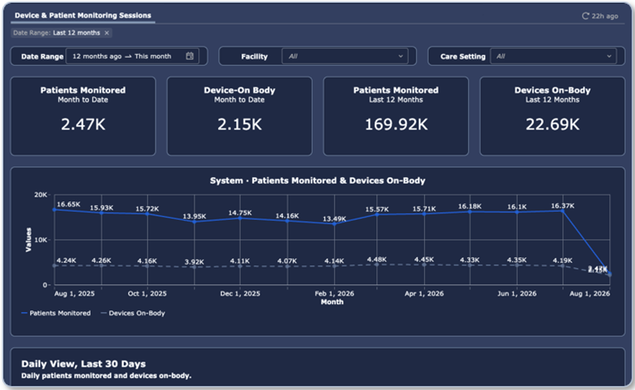
Task: Click the Feb 1, 2026 axis label
Action: click(335, 293)
